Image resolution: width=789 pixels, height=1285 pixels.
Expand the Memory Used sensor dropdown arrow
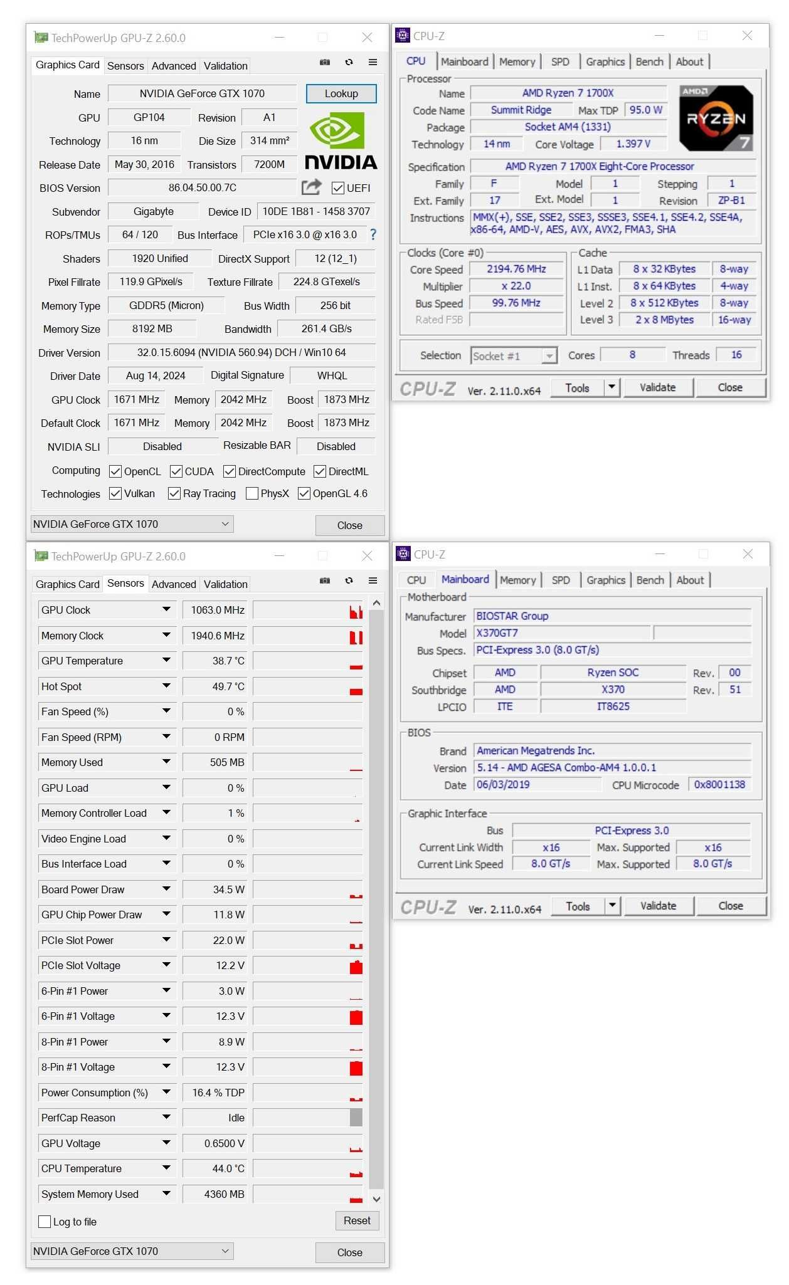tap(166, 762)
